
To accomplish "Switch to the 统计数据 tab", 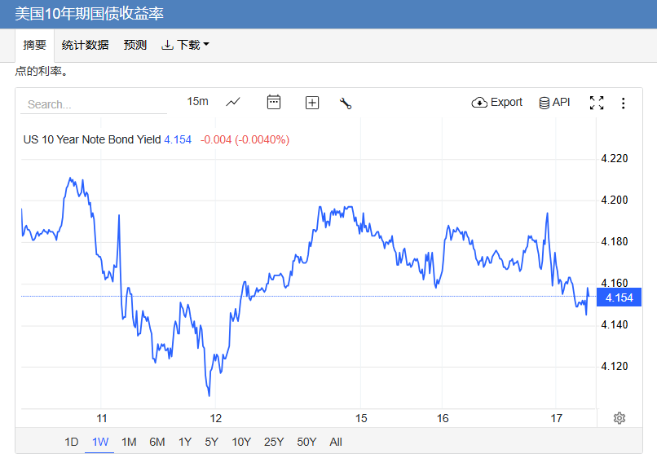I will pyautogui.click(x=85, y=45).
